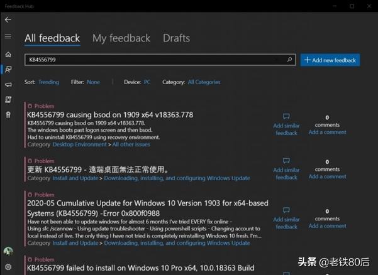Open the Home sidebar icon
This screenshot has height=275, width=378.
pyautogui.click(x=8, y=55)
